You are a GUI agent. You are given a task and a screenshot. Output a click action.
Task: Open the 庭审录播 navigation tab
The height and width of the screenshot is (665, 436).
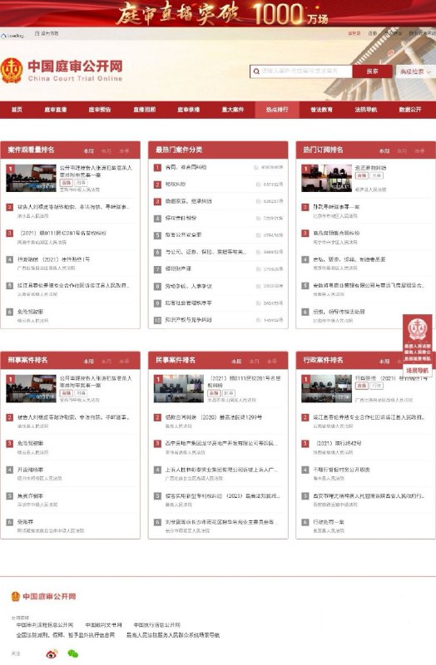click(x=189, y=110)
